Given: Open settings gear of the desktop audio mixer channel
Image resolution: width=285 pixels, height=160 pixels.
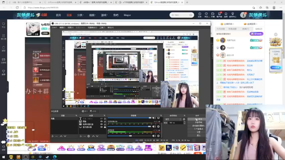Looking at the screenshot, I should pyautogui.click(x=158, y=136).
